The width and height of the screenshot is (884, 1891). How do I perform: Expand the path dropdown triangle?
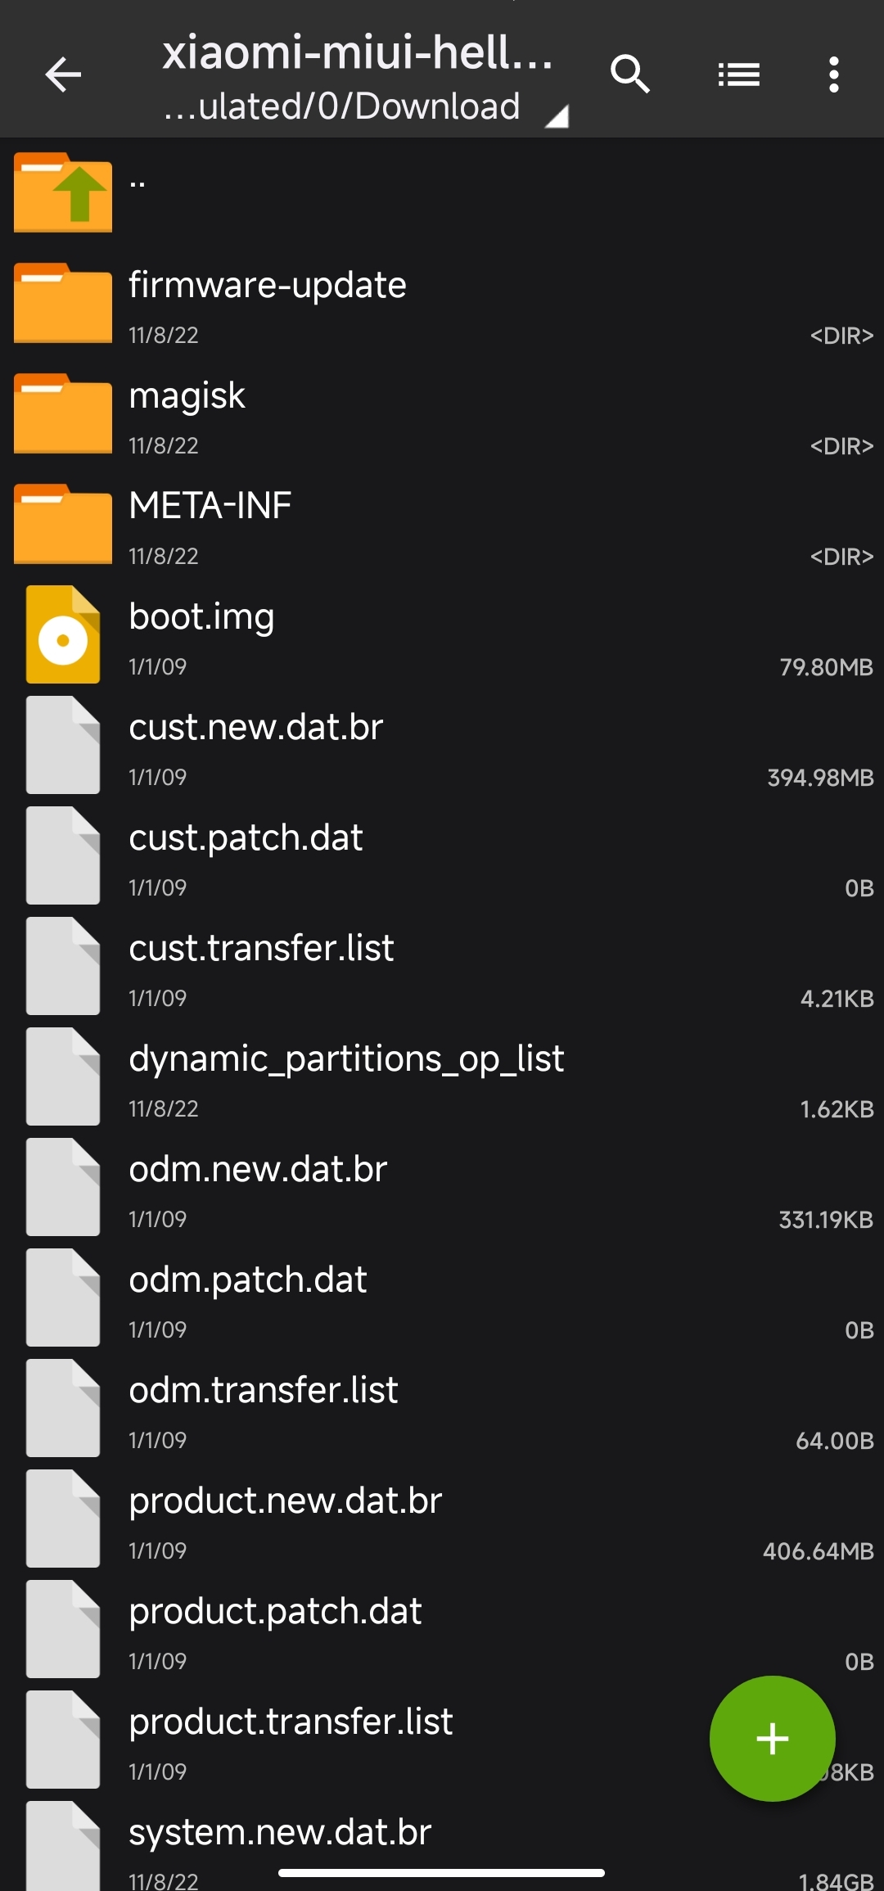pyautogui.click(x=557, y=116)
